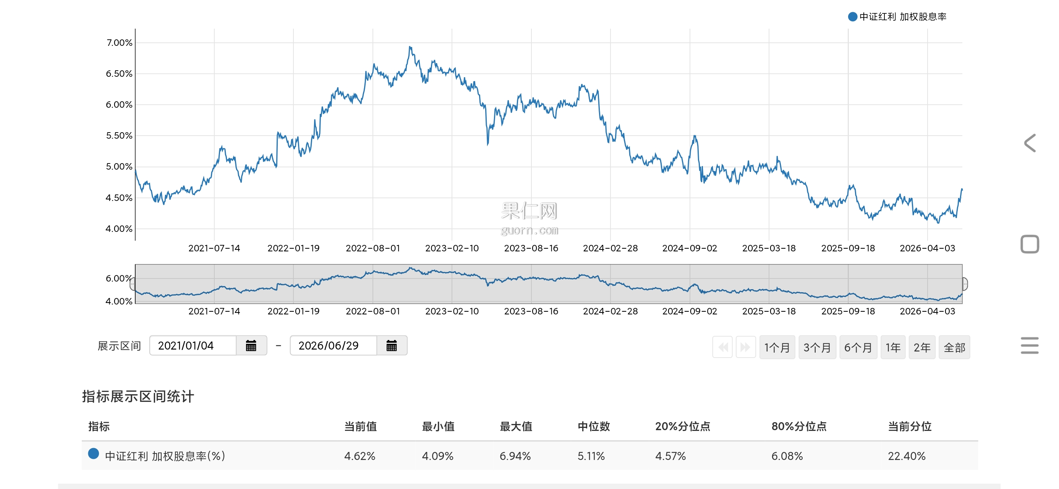
Task: Select the 全部 range button
Action: 954,348
